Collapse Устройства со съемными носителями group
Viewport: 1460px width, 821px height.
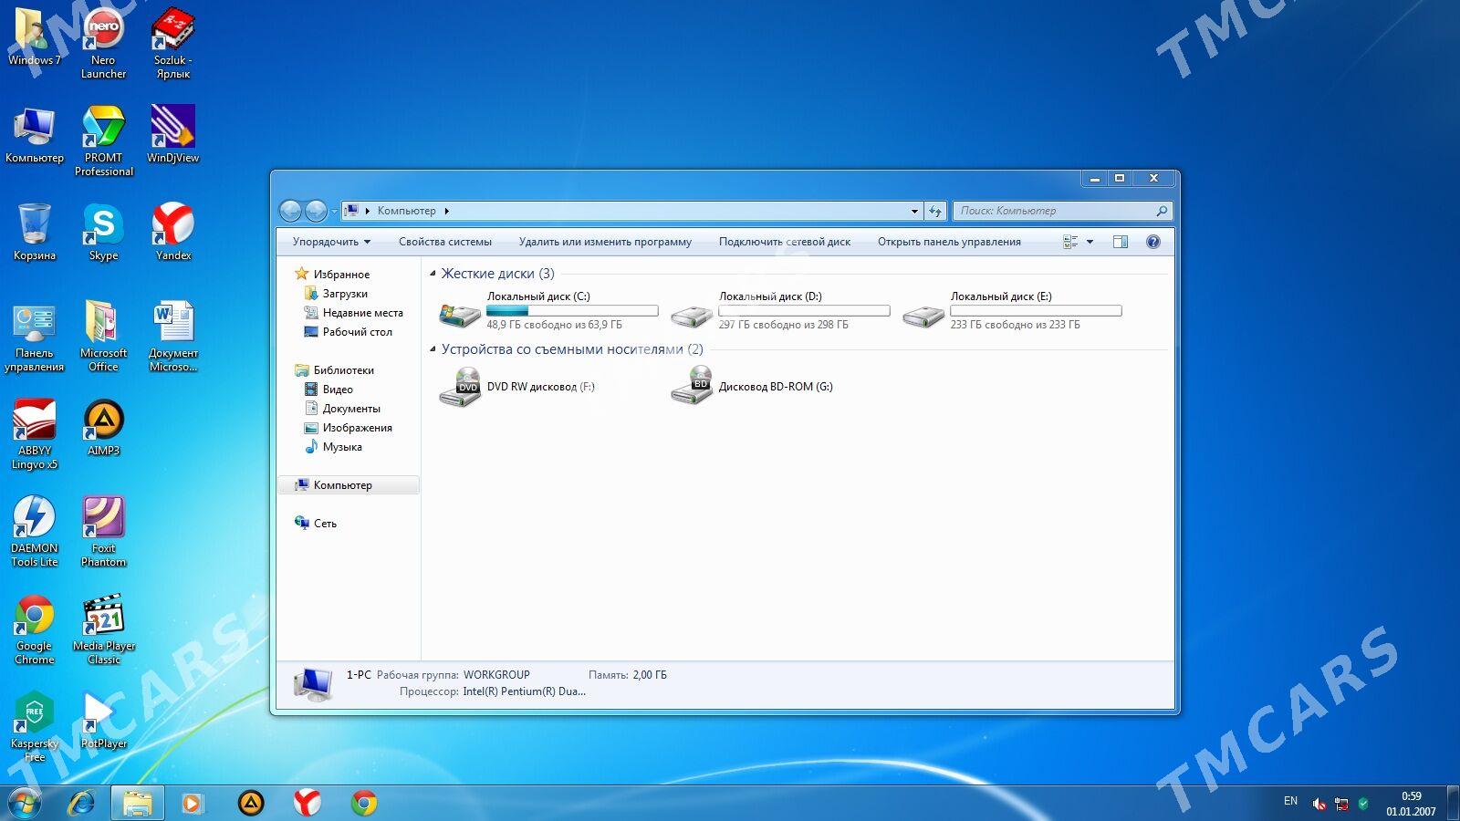(433, 349)
